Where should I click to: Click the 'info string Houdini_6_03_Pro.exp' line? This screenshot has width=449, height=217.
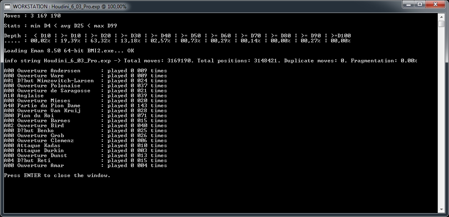click(211, 61)
